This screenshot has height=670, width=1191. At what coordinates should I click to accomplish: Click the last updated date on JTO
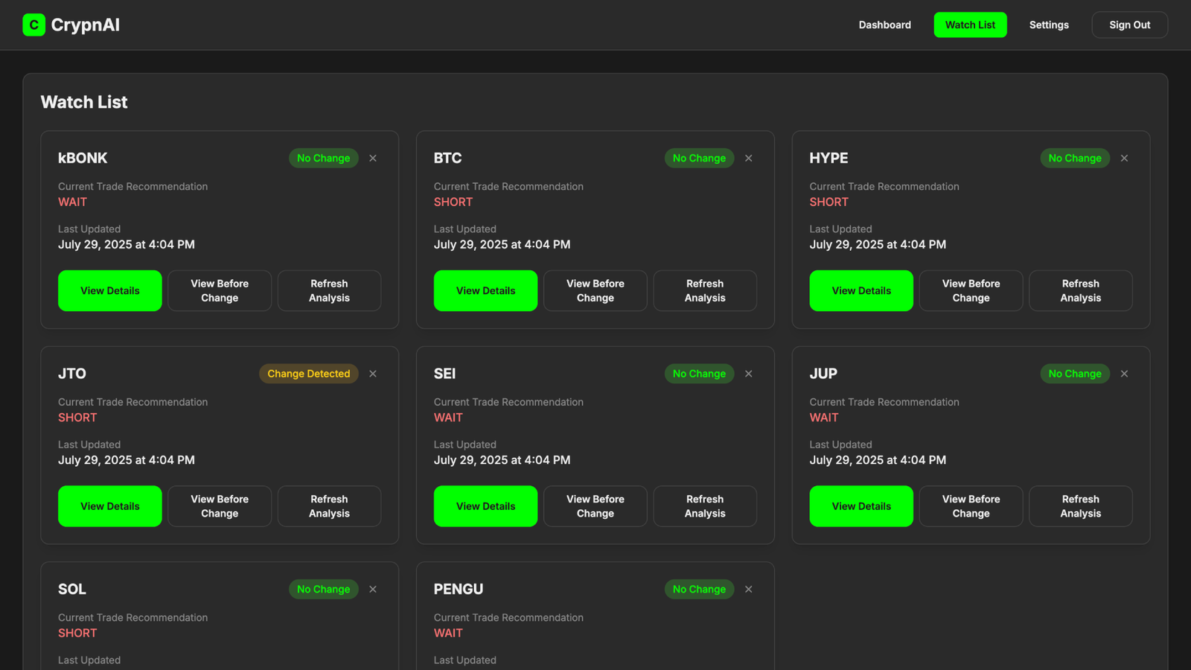[127, 460]
